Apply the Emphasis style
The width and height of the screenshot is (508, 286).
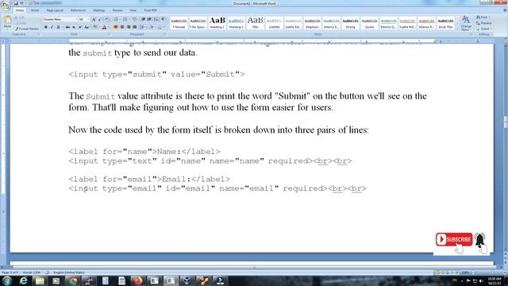click(312, 23)
